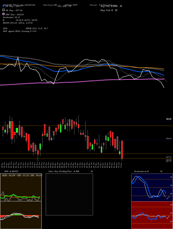Click the blue Stochastics mini chart
The height and width of the screenshot is (229, 173).
[152, 187]
